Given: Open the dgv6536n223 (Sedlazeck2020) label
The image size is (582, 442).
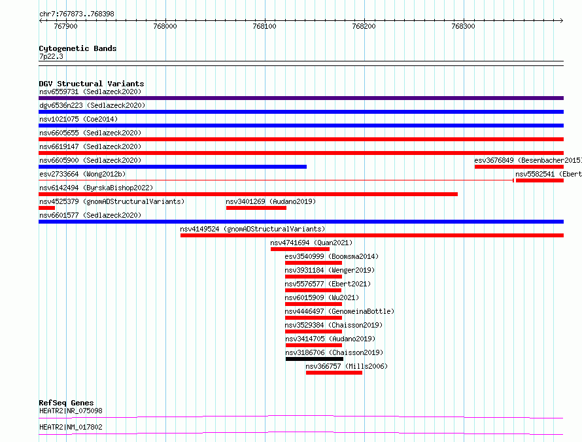Looking at the screenshot, I should point(92,105).
